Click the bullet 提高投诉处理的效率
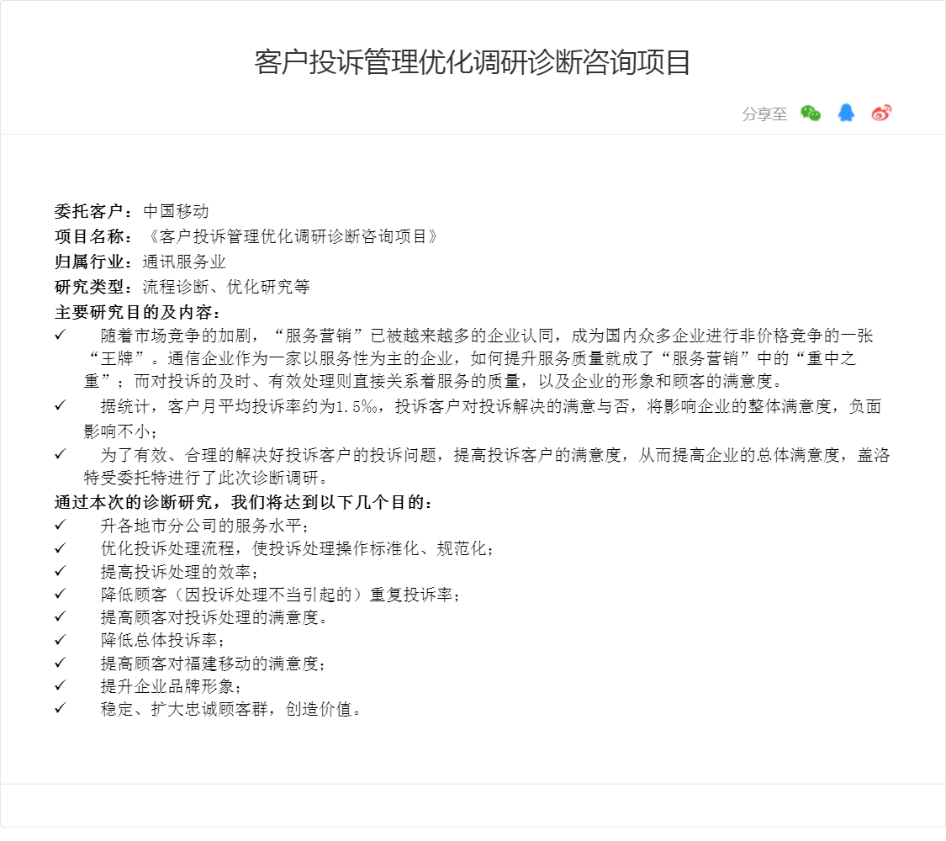The width and height of the screenshot is (946, 841). [179, 572]
